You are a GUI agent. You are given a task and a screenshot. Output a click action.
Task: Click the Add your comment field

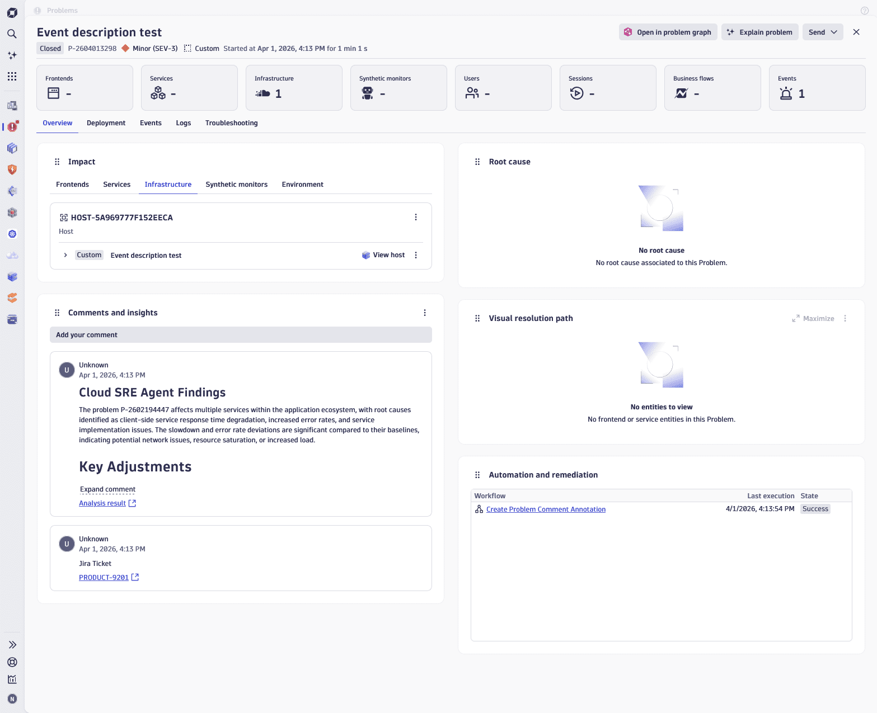[x=241, y=334]
